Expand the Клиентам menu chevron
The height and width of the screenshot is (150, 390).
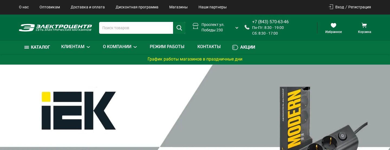[88, 47]
